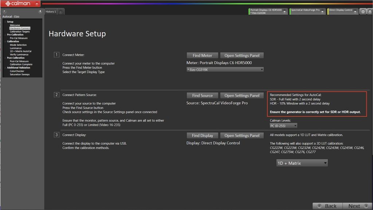
Task: Click the "Meter: Portrait Displays C6 HDR5000" text
Action: click(x=219, y=63)
